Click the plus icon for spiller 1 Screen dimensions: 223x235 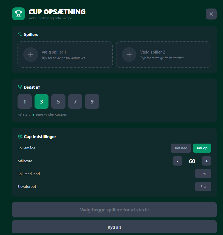point(31,54)
